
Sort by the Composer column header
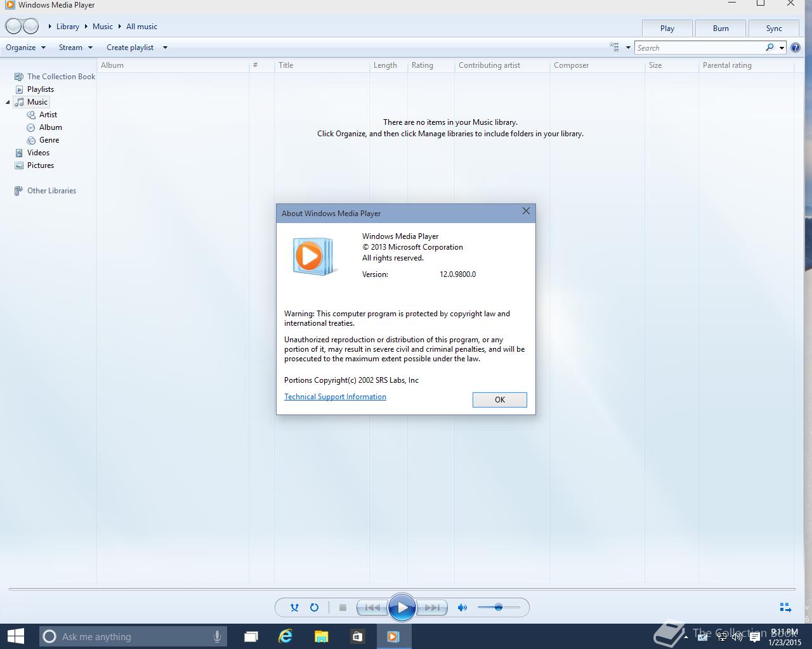(x=597, y=65)
